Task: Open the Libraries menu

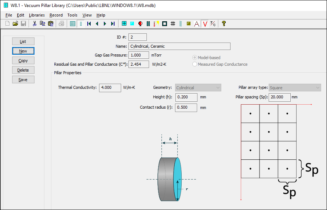Action: (x=37, y=15)
